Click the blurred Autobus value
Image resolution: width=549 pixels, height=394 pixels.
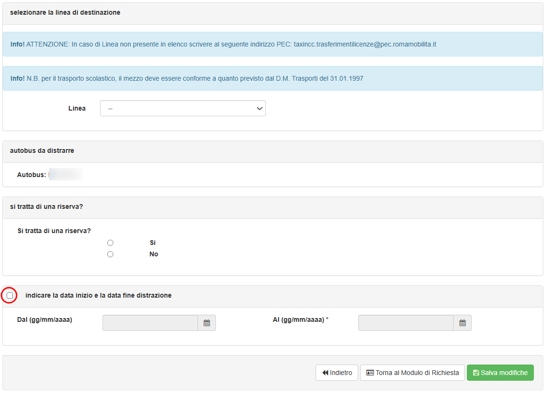point(65,175)
